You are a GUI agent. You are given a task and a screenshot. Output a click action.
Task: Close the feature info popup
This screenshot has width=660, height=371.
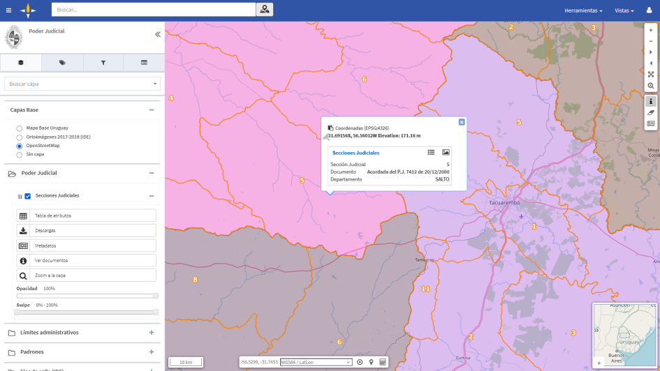(x=462, y=122)
